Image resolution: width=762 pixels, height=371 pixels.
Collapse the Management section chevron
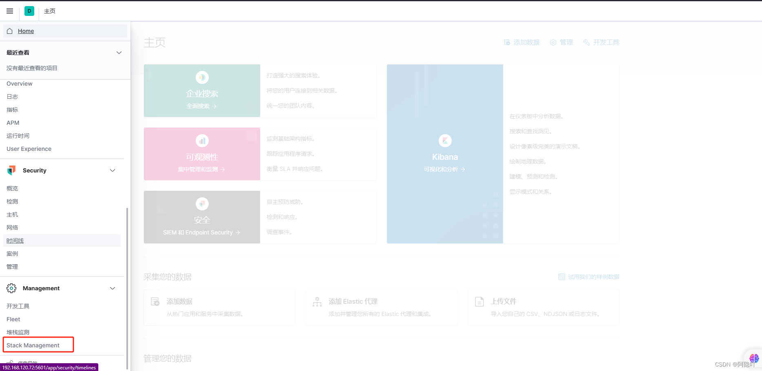(x=113, y=288)
